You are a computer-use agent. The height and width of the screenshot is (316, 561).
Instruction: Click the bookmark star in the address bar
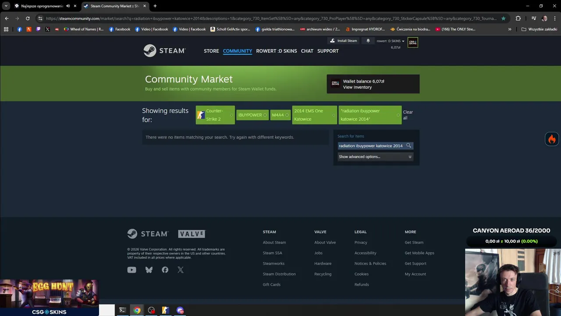point(503,18)
